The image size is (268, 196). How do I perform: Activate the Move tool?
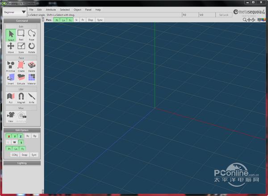point(11,48)
